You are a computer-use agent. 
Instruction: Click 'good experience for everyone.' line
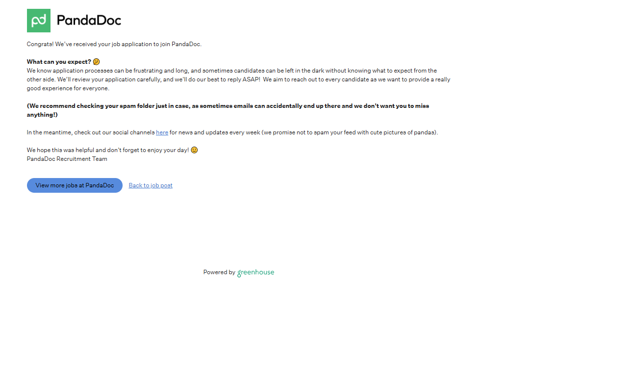pos(68,88)
